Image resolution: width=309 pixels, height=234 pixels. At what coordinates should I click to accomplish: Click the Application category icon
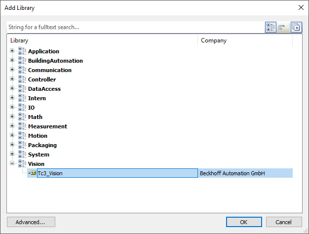[x=22, y=51]
